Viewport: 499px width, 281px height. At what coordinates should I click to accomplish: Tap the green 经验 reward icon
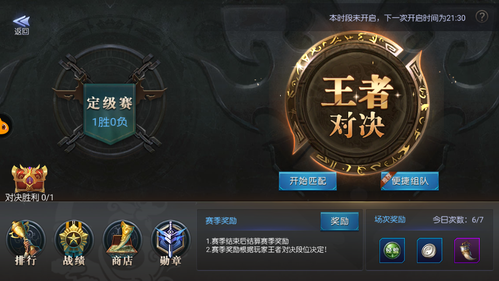392,250
